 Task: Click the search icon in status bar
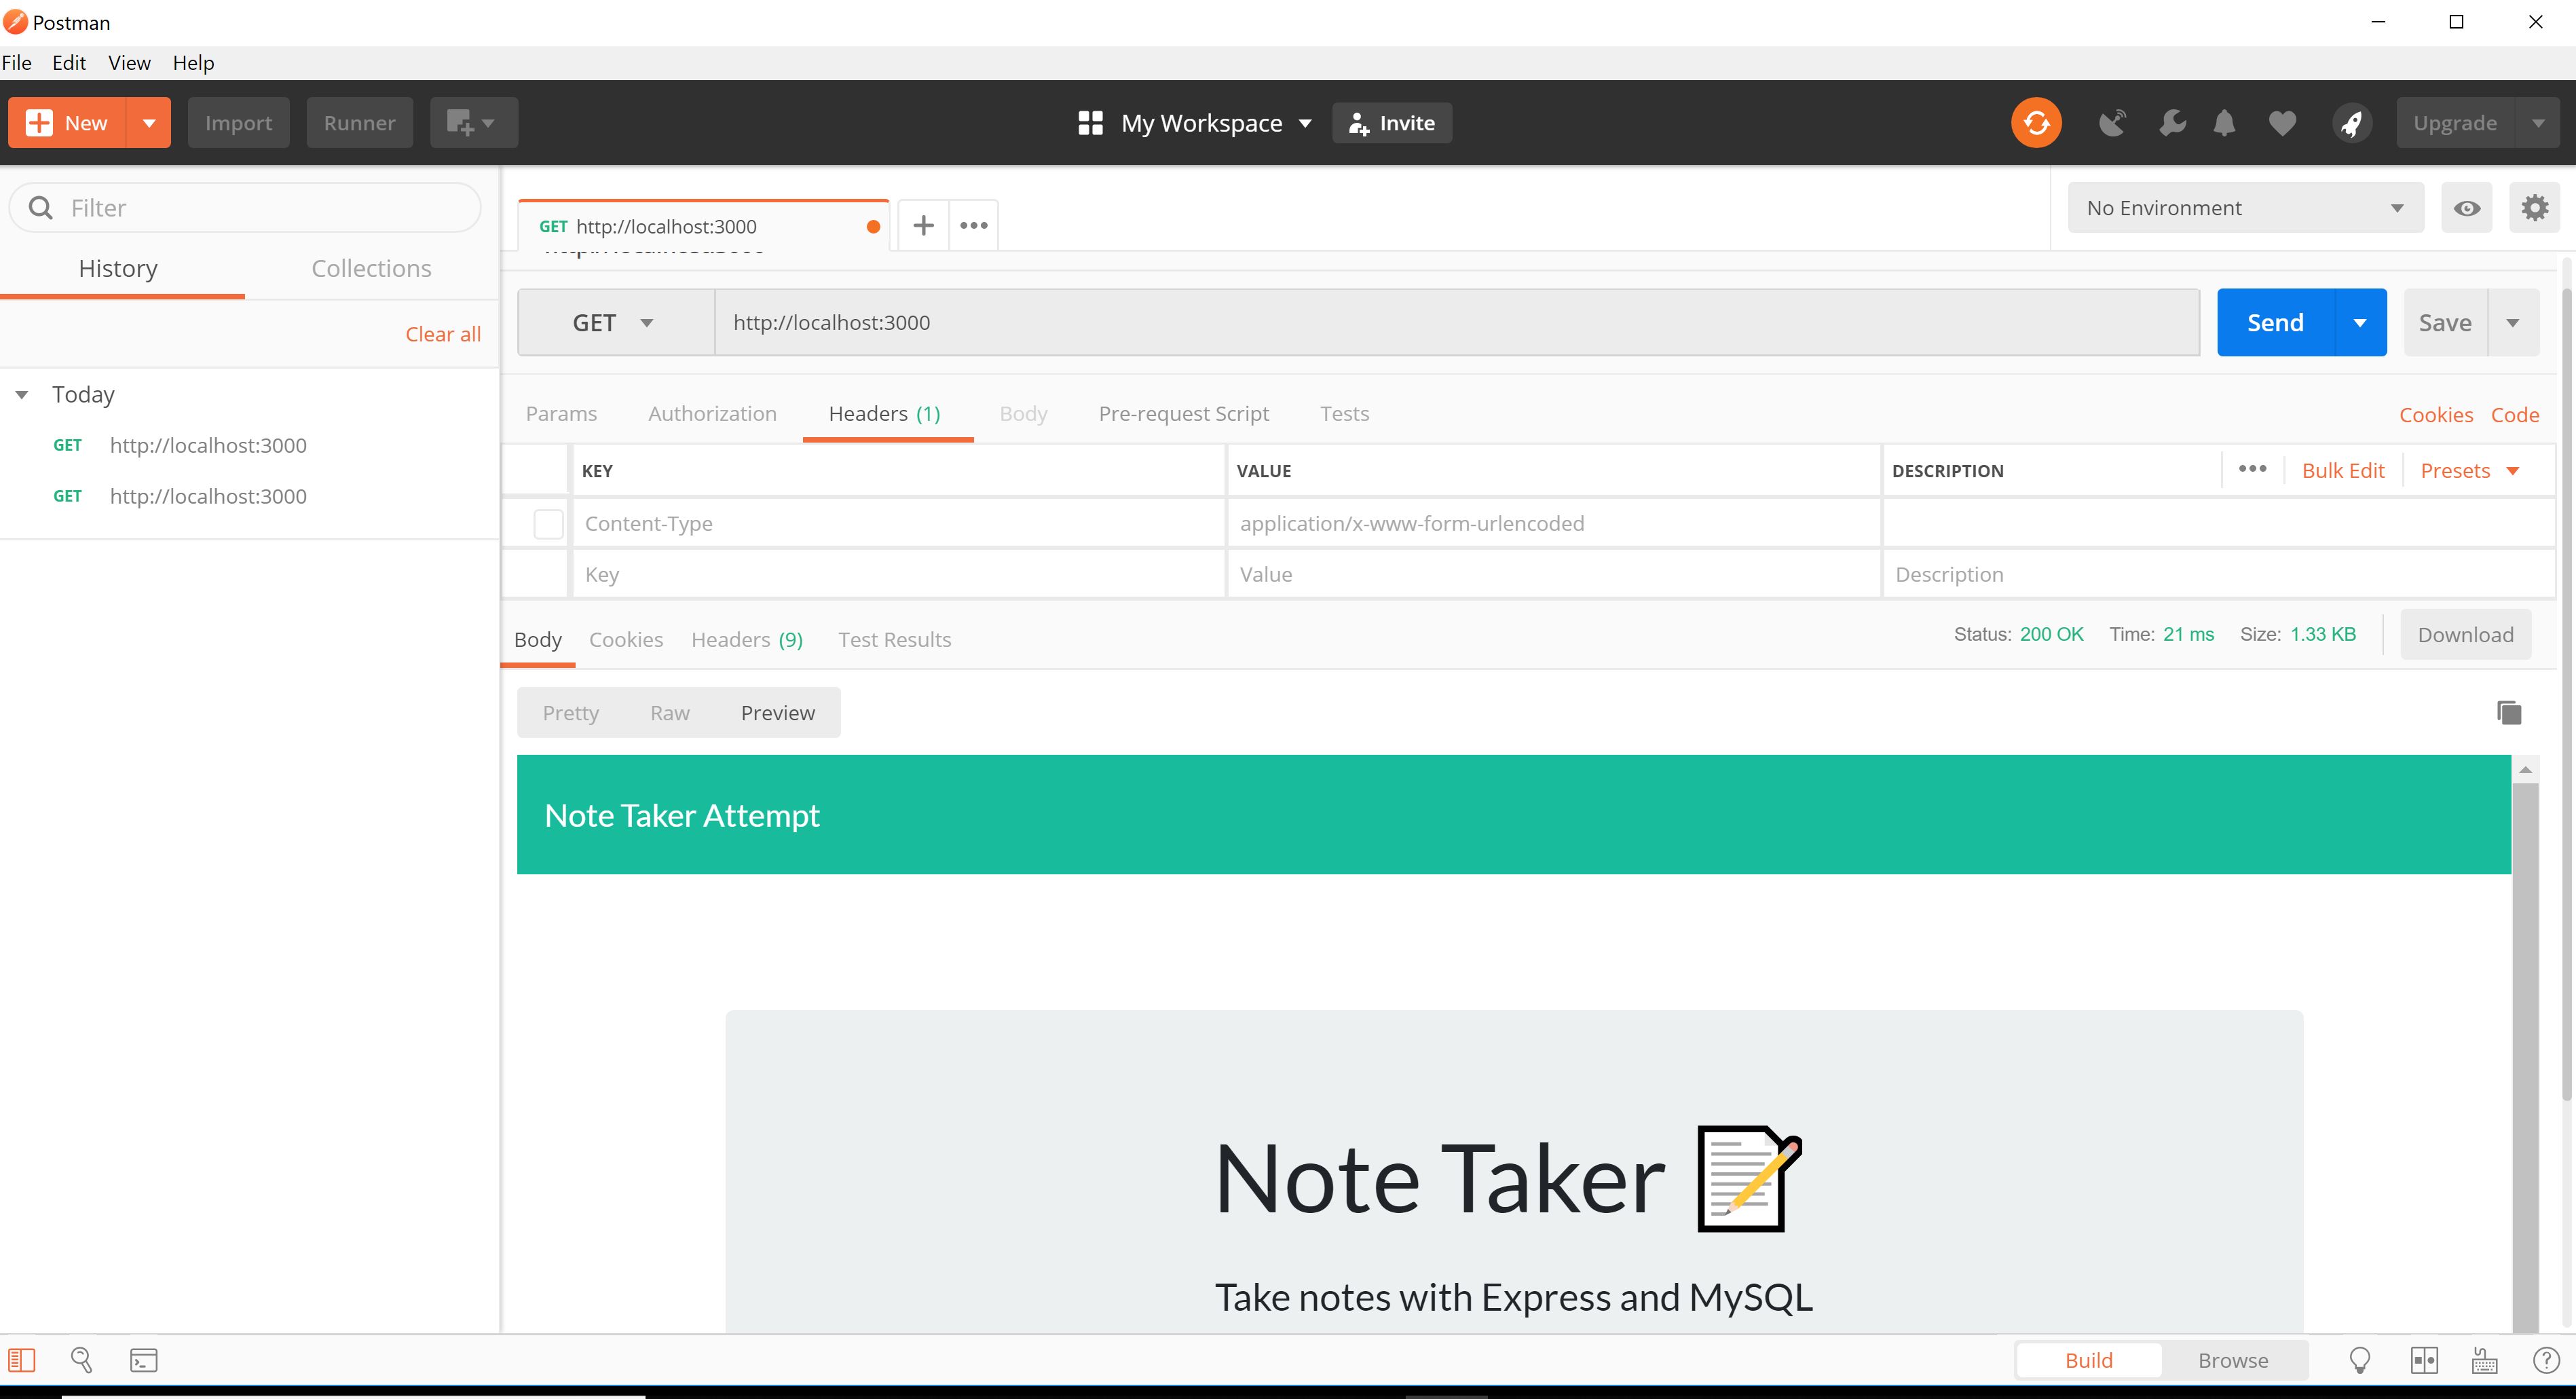click(x=82, y=1359)
